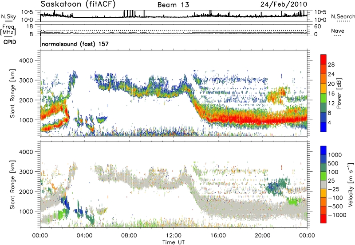355x245 pixels.
Task: Click the Saskatoon (fitACF) title text
Action: (78, 4)
